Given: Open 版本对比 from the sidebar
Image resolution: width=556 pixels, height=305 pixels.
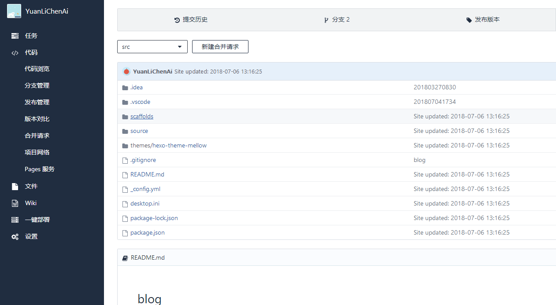Looking at the screenshot, I should click(37, 119).
